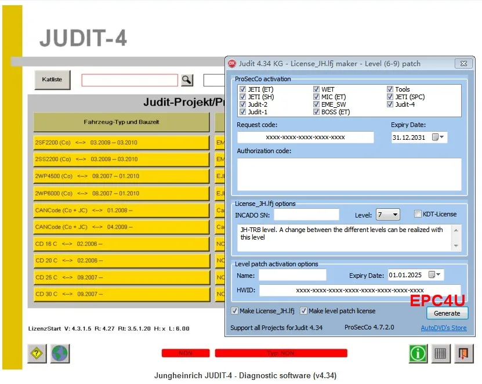
Task: Click the JH-TRB level description text
Action: pyautogui.click(x=341, y=233)
